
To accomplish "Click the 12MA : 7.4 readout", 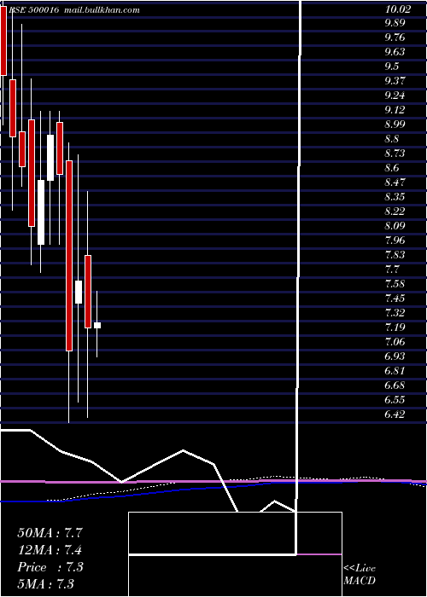I will coord(50,550).
